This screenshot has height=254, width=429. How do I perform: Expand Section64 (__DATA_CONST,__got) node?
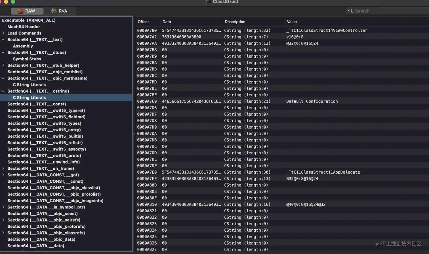pyautogui.click(x=3, y=175)
